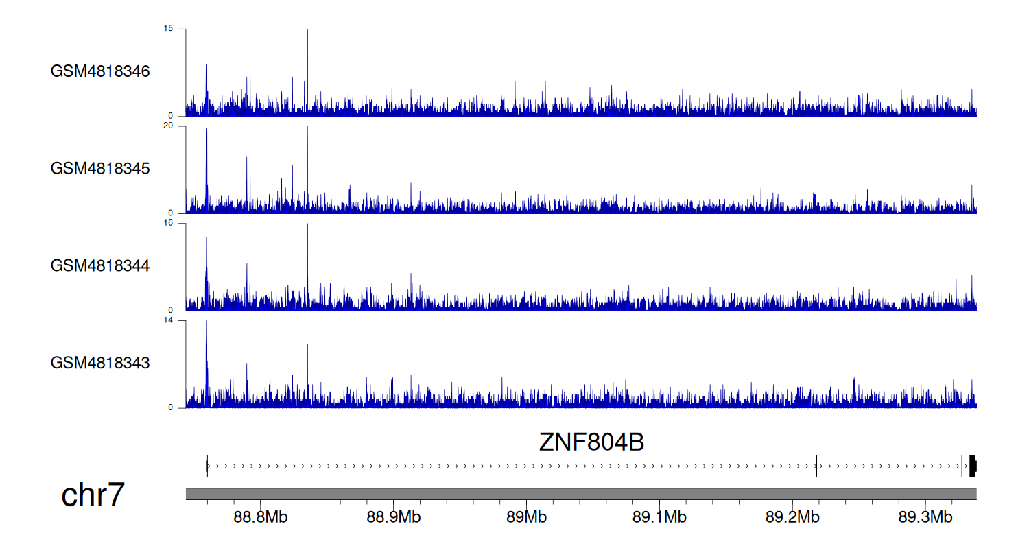Click the thick black terminal exon of ZNF804B
The height and width of the screenshot is (535, 1029).
[973, 466]
